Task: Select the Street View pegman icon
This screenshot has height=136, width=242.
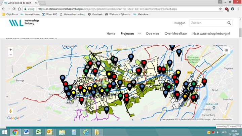Action: [11, 110]
